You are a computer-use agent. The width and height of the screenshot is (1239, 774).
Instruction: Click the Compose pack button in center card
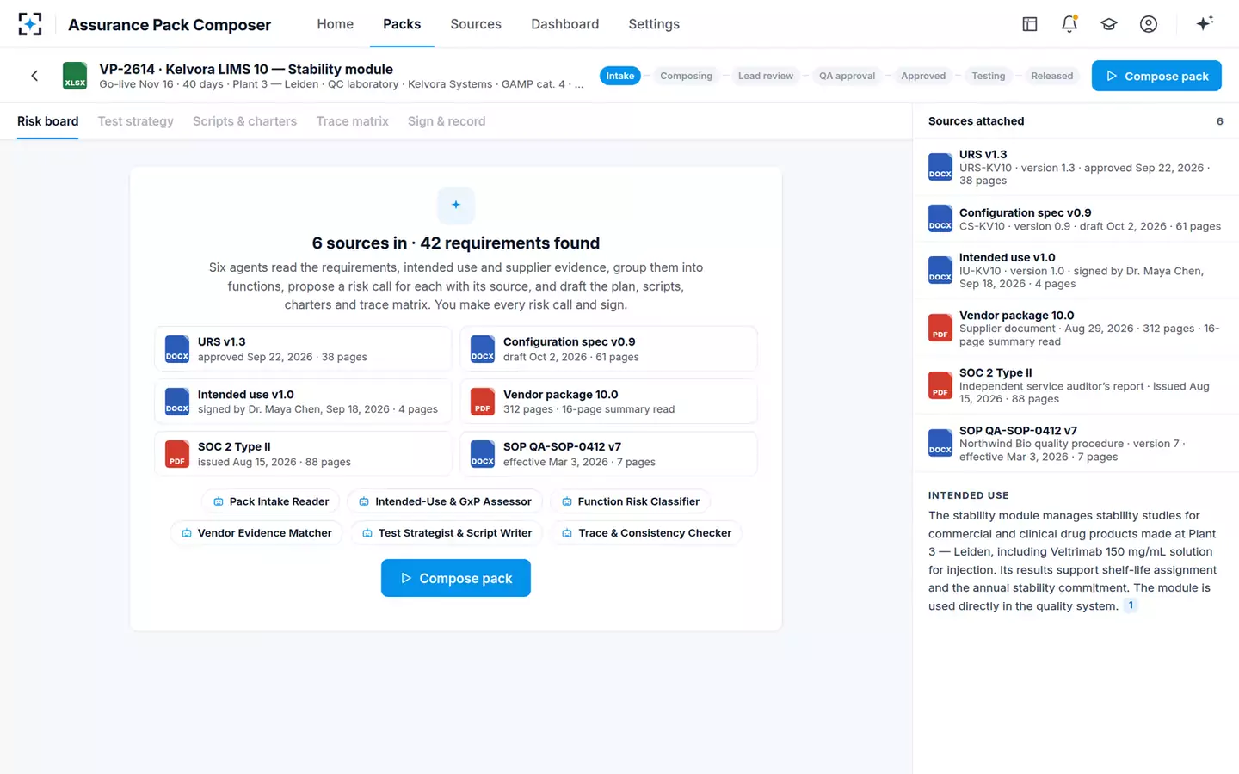pos(456,578)
